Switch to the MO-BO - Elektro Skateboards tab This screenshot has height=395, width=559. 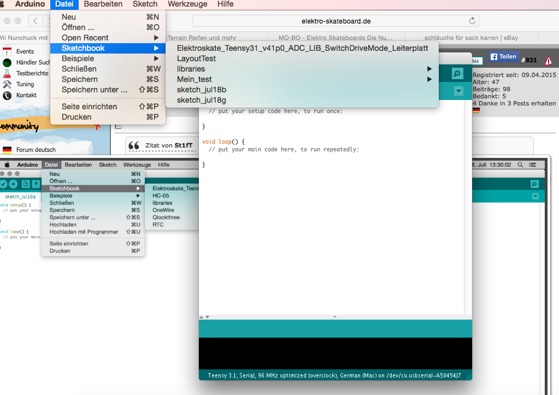coord(336,38)
